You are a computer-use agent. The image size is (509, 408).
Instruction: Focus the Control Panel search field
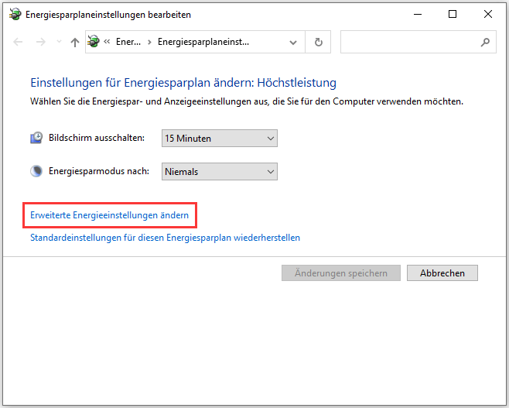point(418,42)
